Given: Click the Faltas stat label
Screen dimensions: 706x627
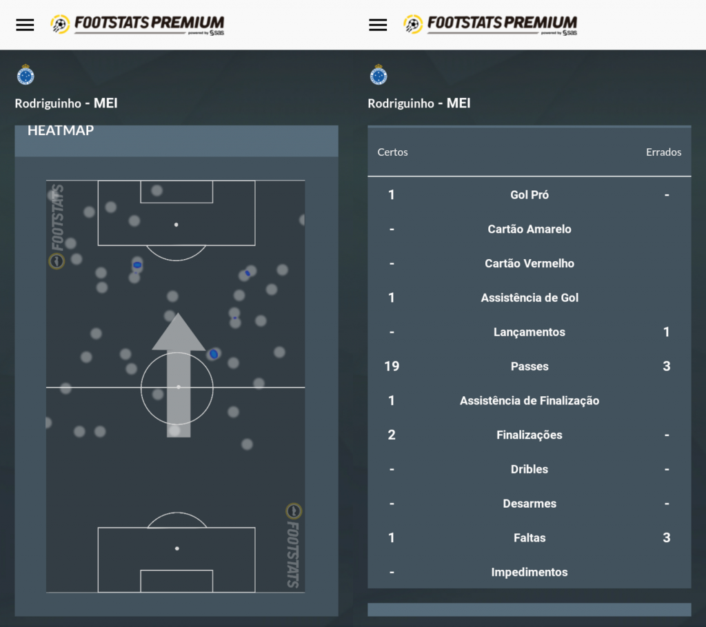Looking at the screenshot, I should (529, 538).
